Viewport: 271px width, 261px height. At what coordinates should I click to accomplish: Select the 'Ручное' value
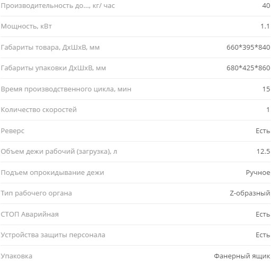(x=258, y=173)
